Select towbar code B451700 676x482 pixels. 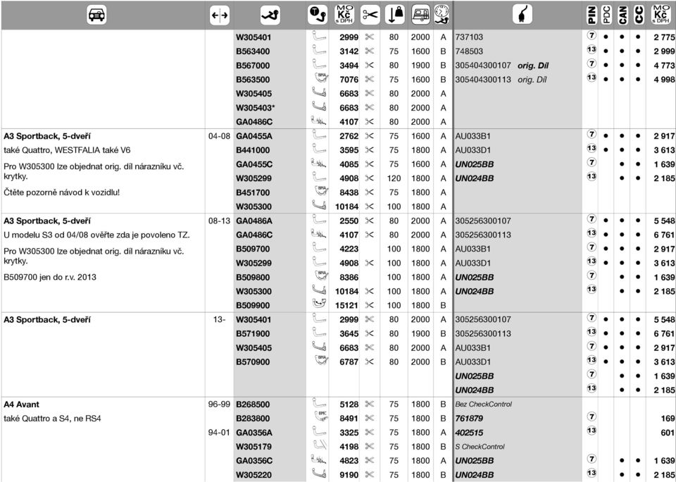point(253,192)
